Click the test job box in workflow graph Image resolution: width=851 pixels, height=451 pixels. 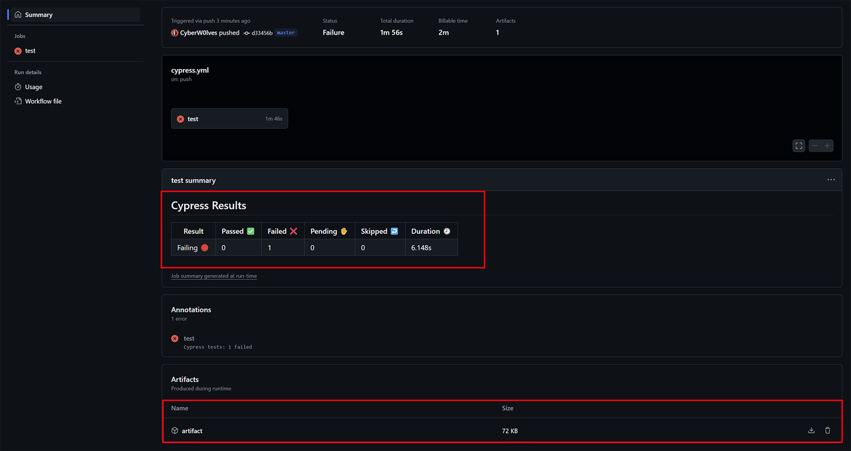(x=229, y=119)
